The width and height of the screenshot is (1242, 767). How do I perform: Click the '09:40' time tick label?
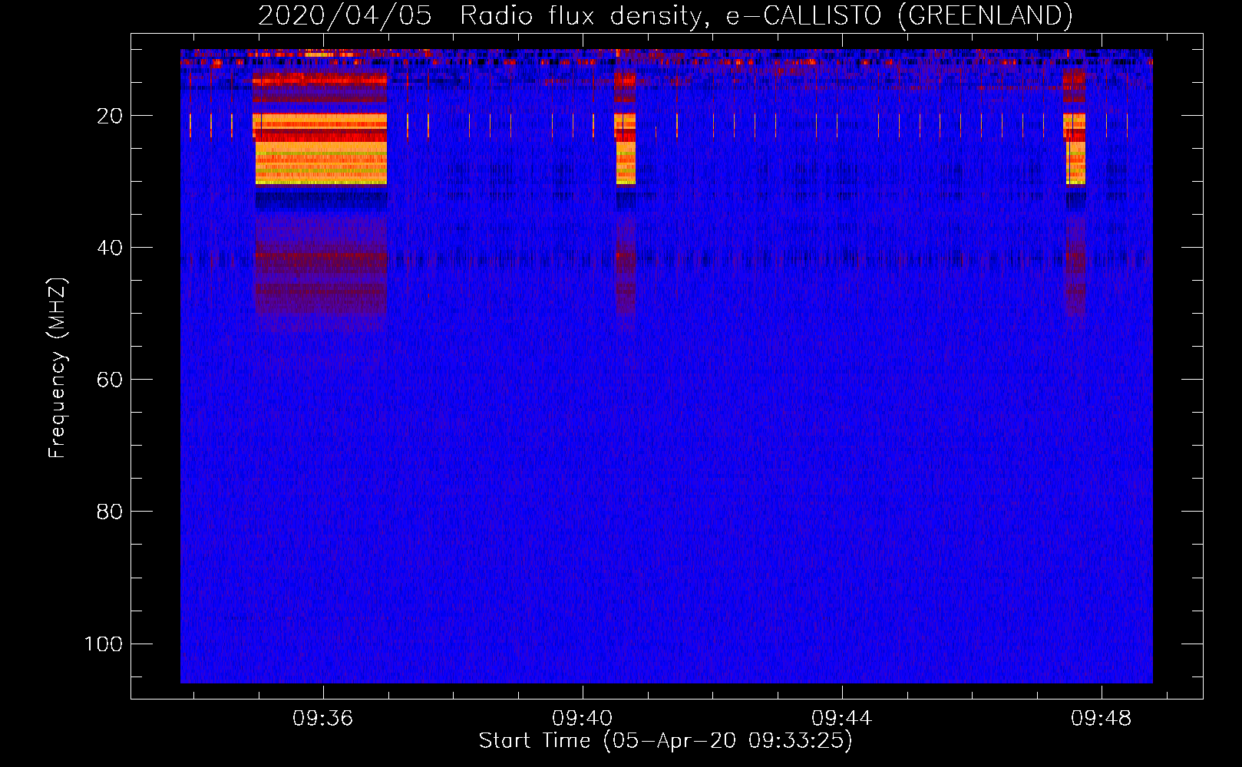click(583, 719)
